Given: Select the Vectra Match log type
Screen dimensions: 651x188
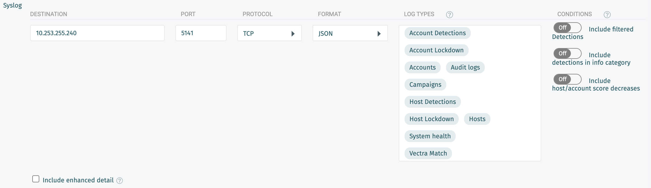Looking at the screenshot, I should point(428,153).
